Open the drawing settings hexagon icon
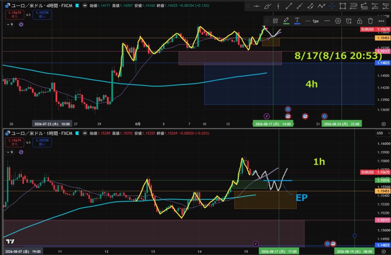Viewport: 391px width, 255px height. [x=338, y=21]
